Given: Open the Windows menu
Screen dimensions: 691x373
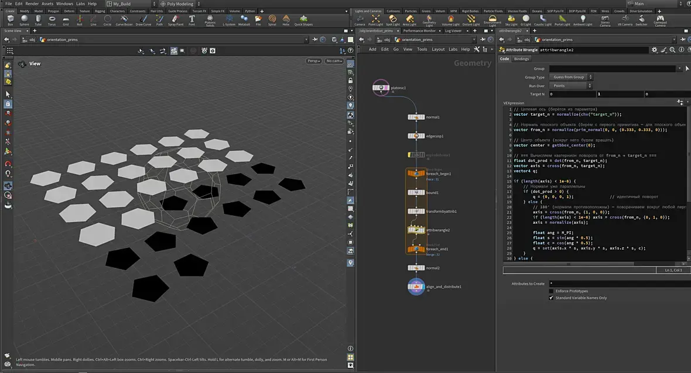Looking at the screenshot, I should 64,4.
